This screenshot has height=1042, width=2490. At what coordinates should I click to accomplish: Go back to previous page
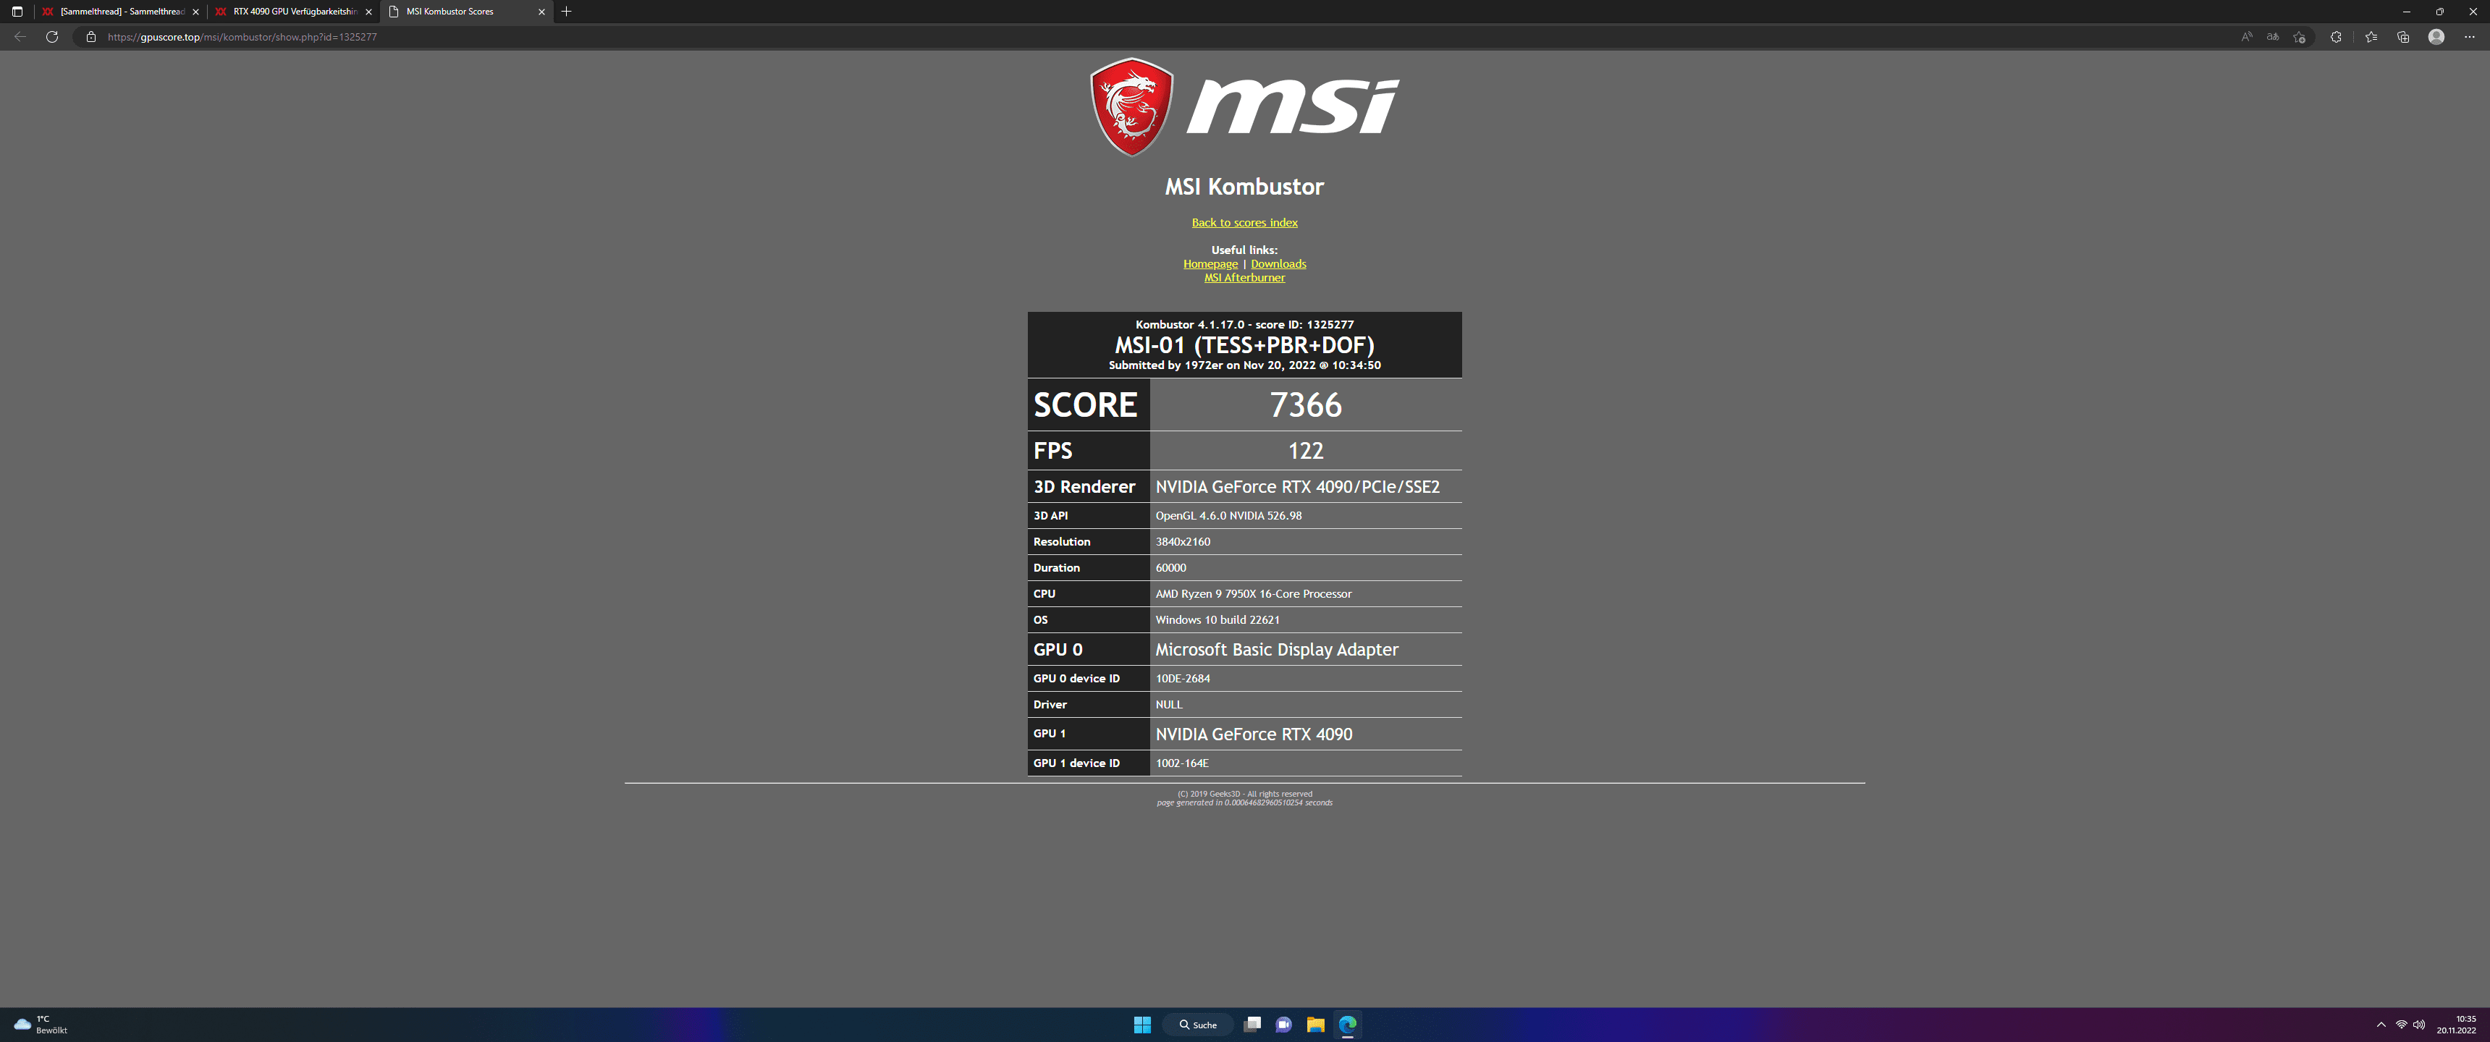(20, 37)
